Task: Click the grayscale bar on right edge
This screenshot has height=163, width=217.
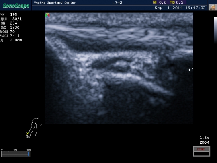Action: click(x=215, y=30)
